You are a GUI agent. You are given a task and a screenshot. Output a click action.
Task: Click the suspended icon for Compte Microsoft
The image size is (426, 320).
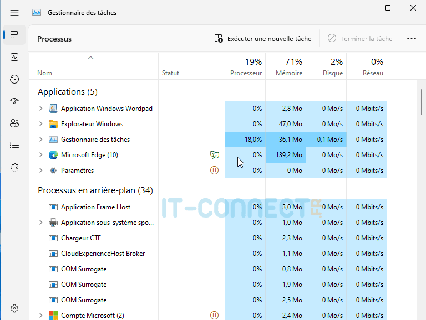coord(214,316)
